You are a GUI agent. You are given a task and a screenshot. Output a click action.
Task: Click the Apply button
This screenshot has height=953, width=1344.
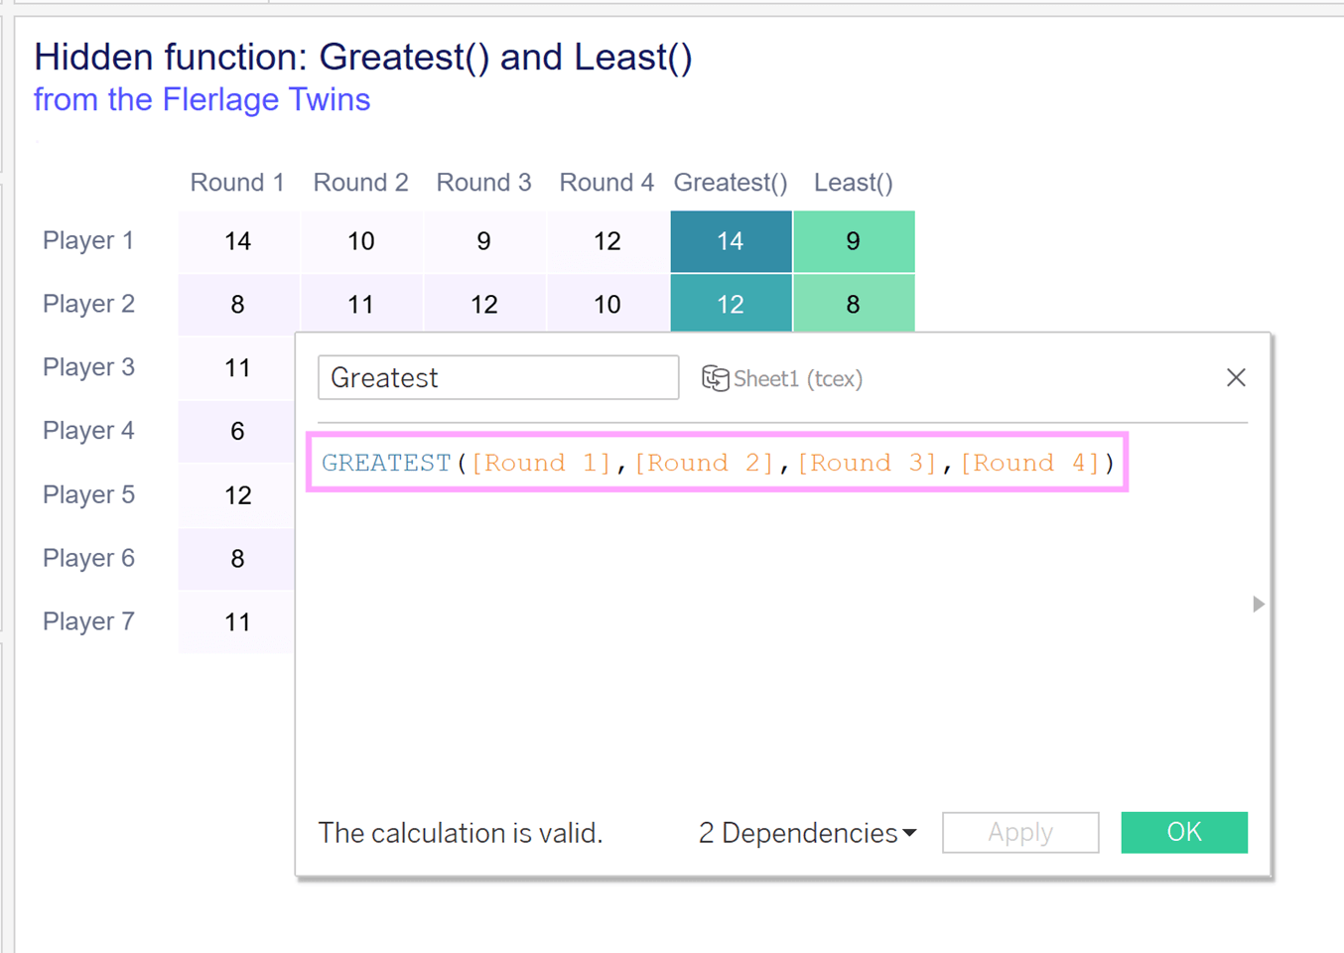(1020, 833)
